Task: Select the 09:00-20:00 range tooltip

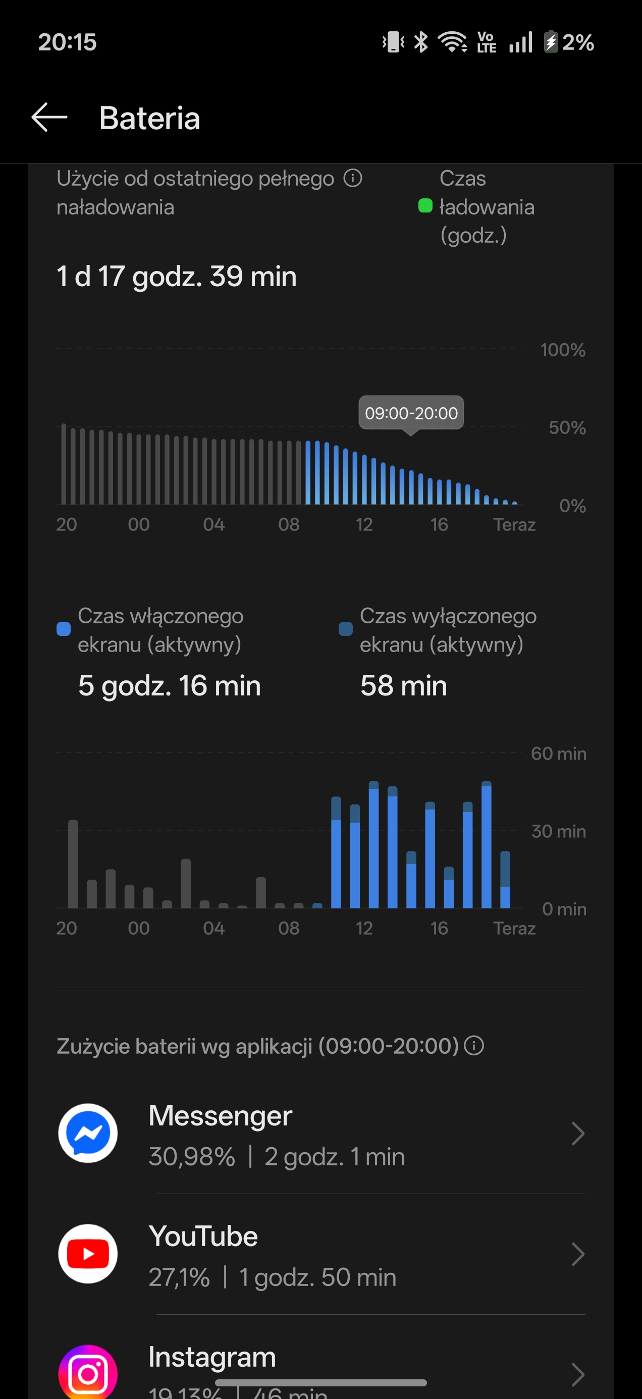Action: [411, 413]
